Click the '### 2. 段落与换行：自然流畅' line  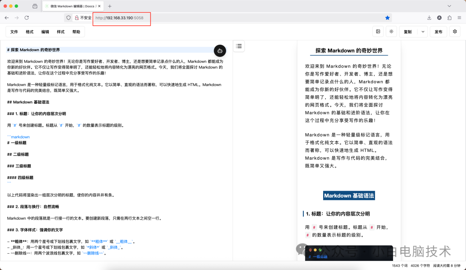coord(33,207)
